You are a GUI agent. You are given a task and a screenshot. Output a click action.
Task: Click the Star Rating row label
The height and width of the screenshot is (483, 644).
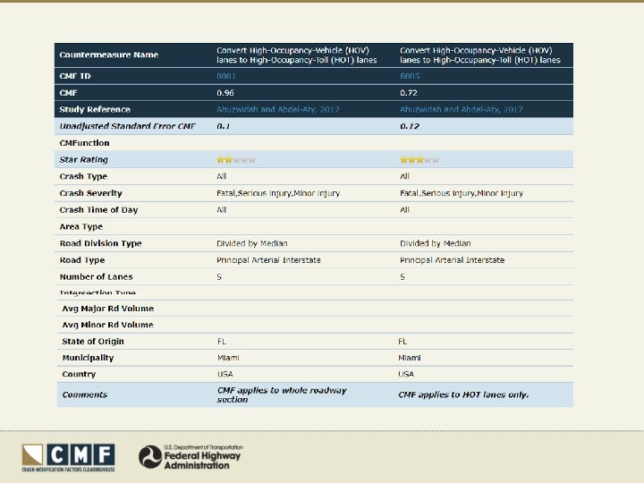coord(83,159)
